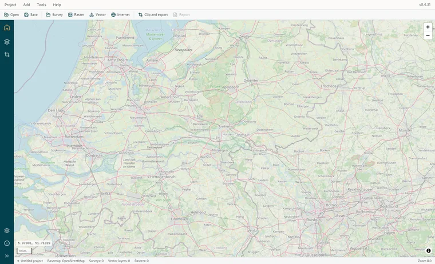435x264 pixels.
Task: Open map attribution info icon
Action: pos(428,251)
